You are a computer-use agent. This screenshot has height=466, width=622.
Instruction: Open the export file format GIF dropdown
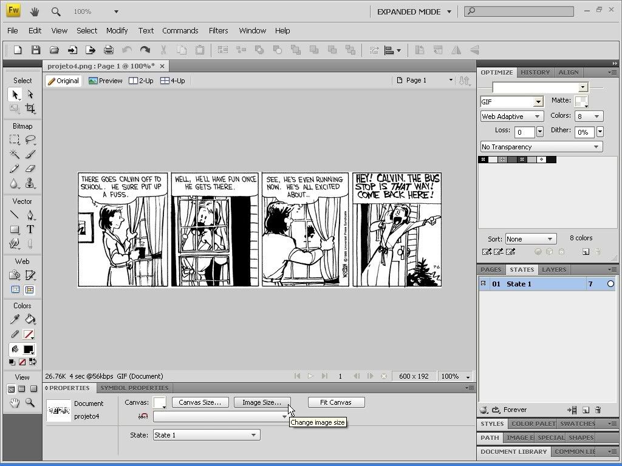pos(538,102)
